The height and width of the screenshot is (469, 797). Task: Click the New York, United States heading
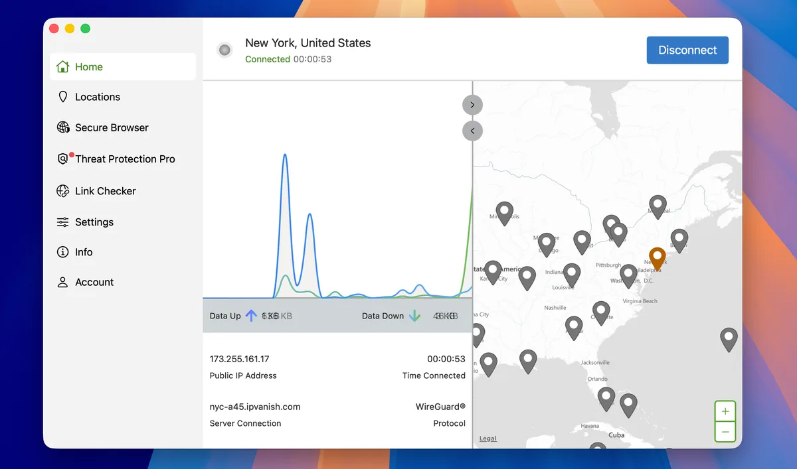(x=308, y=43)
